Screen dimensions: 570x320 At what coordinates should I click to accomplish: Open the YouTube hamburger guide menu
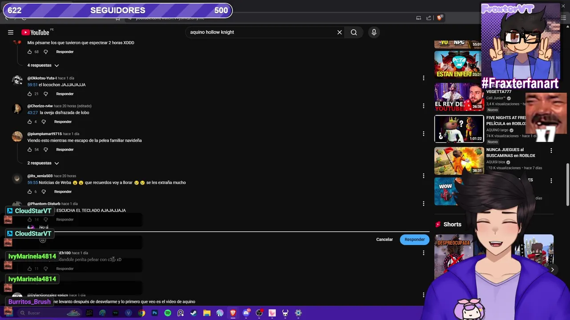11,32
